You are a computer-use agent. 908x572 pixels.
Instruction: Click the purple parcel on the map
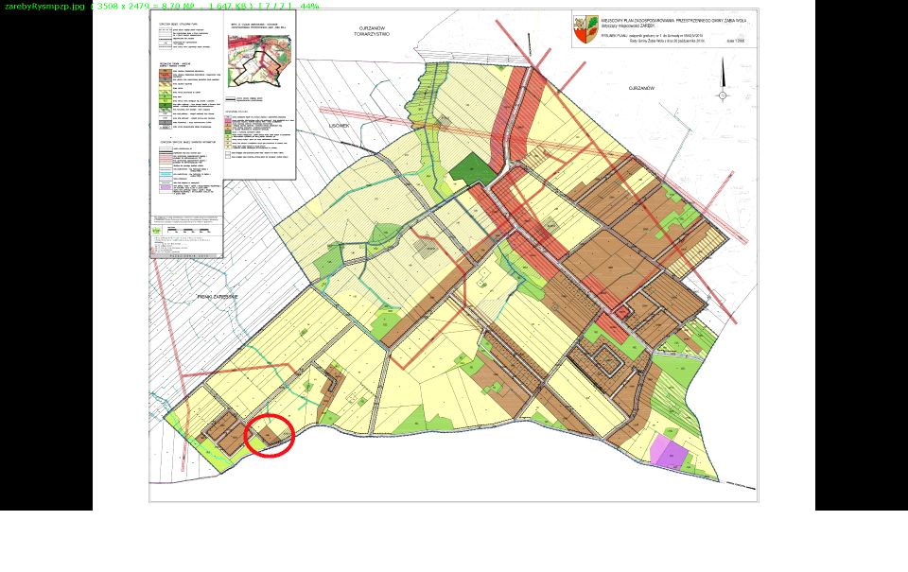click(x=668, y=452)
